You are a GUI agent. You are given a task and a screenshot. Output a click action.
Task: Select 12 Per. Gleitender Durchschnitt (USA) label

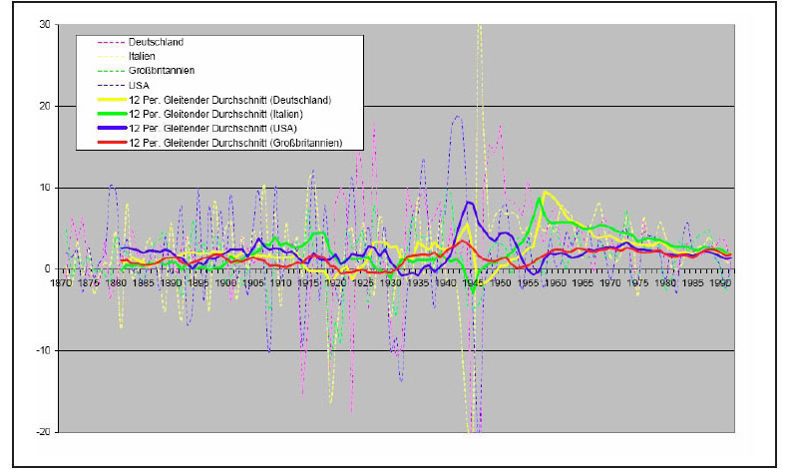tap(212, 128)
